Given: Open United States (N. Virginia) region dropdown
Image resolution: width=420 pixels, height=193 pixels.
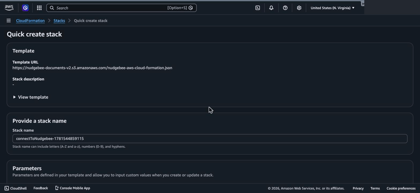Looking at the screenshot, I should pos(332,8).
